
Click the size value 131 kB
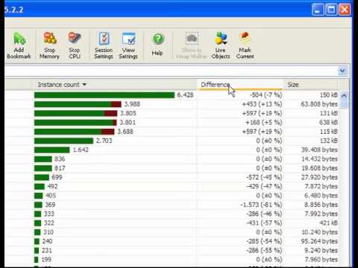coord(328,113)
